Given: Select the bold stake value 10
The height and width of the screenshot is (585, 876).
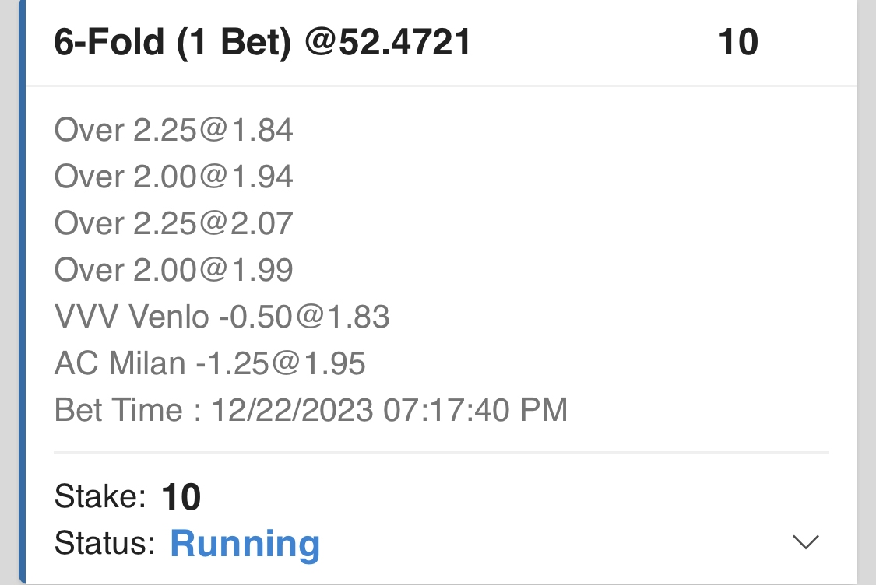Looking at the screenshot, I should pos(181,497).
